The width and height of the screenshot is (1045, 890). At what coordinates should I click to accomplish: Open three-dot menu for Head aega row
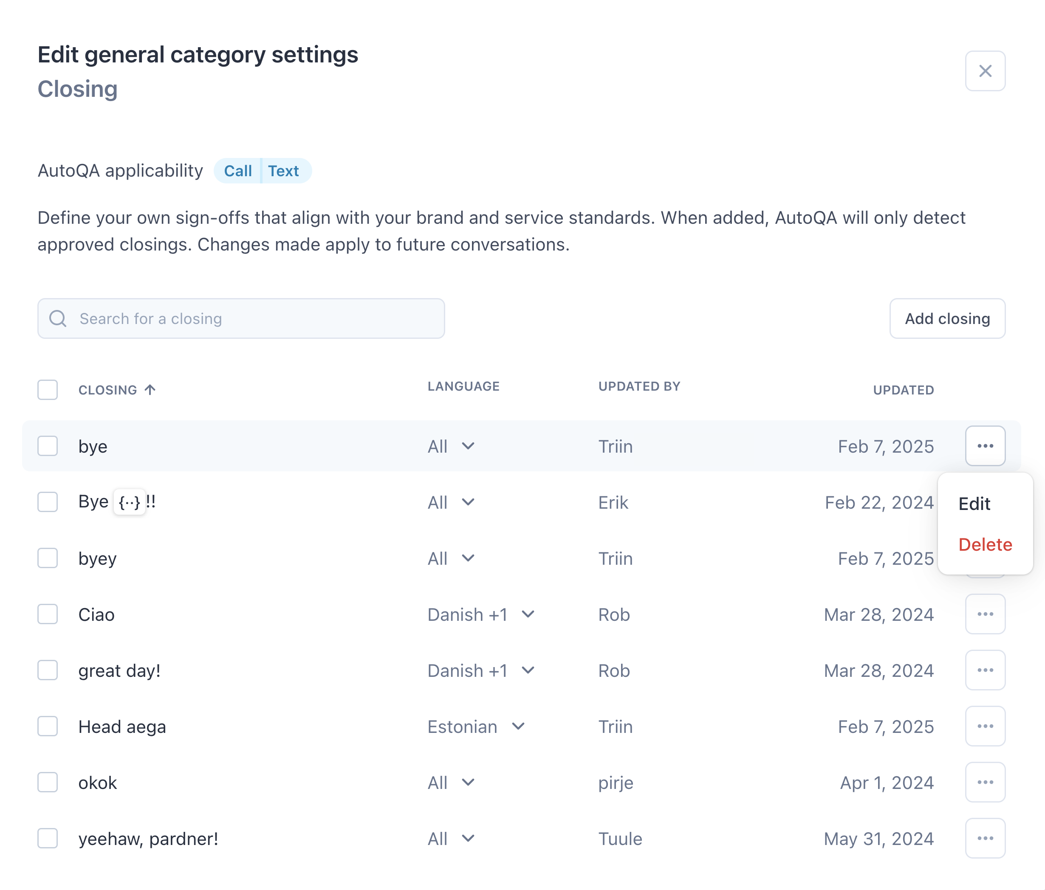pos(985,726)
